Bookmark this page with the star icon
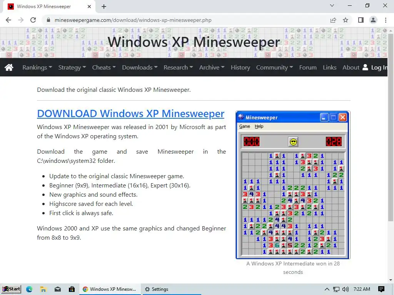This screenshot has height=295, width=394. 346,20
